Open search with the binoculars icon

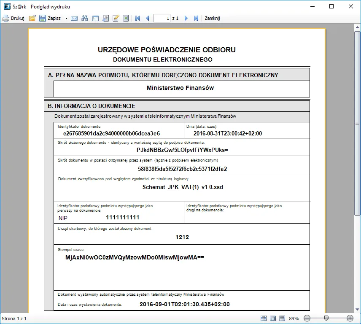[x=84, y=18]
